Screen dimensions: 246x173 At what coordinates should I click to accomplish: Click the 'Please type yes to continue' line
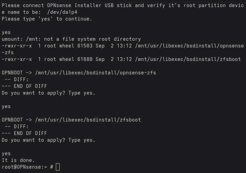tap(47, 19)
